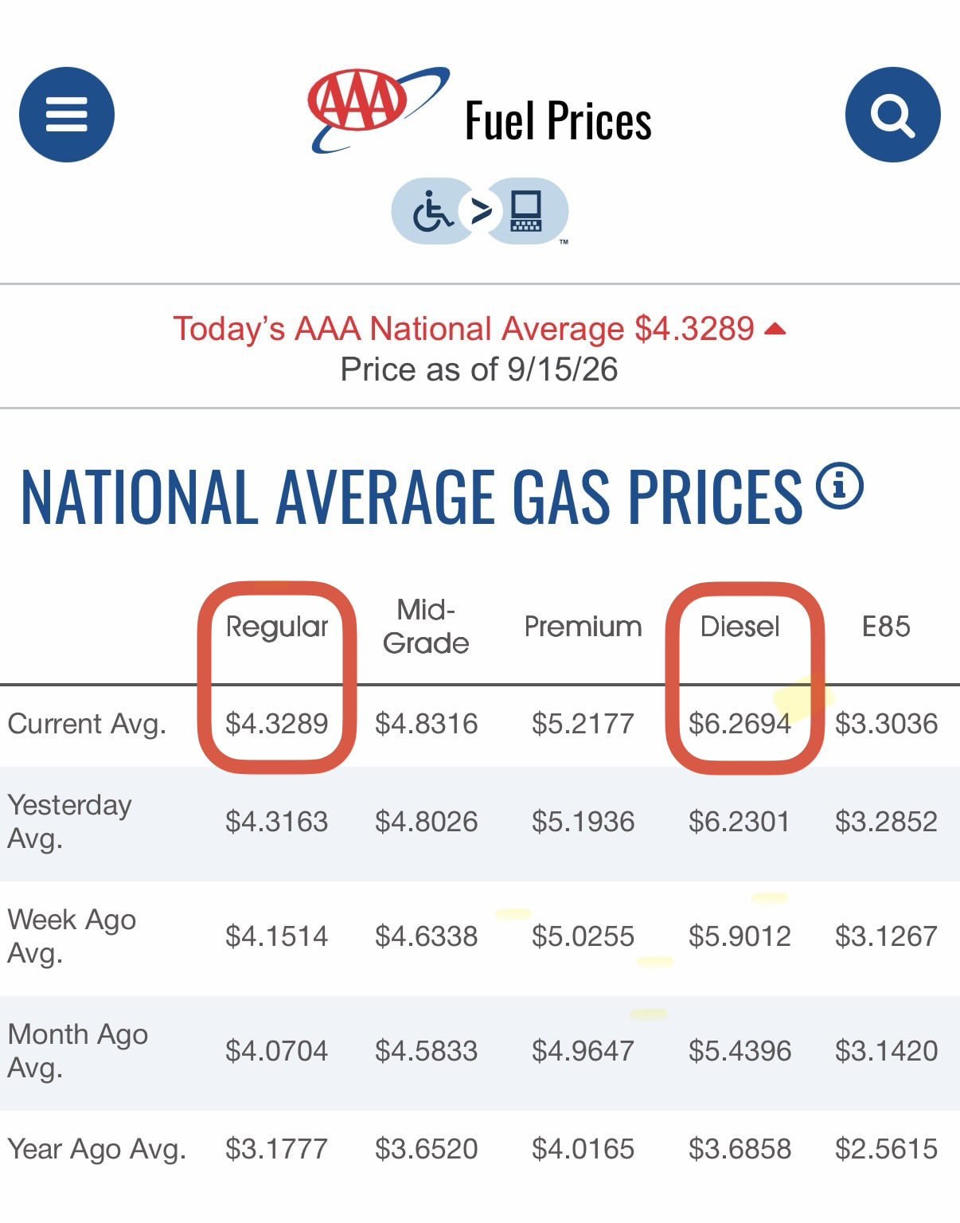Image resolution: width=960 pixels, height=1223 pixels.
Task: Click Today's AAA National Average link
Action: (464, 329)
